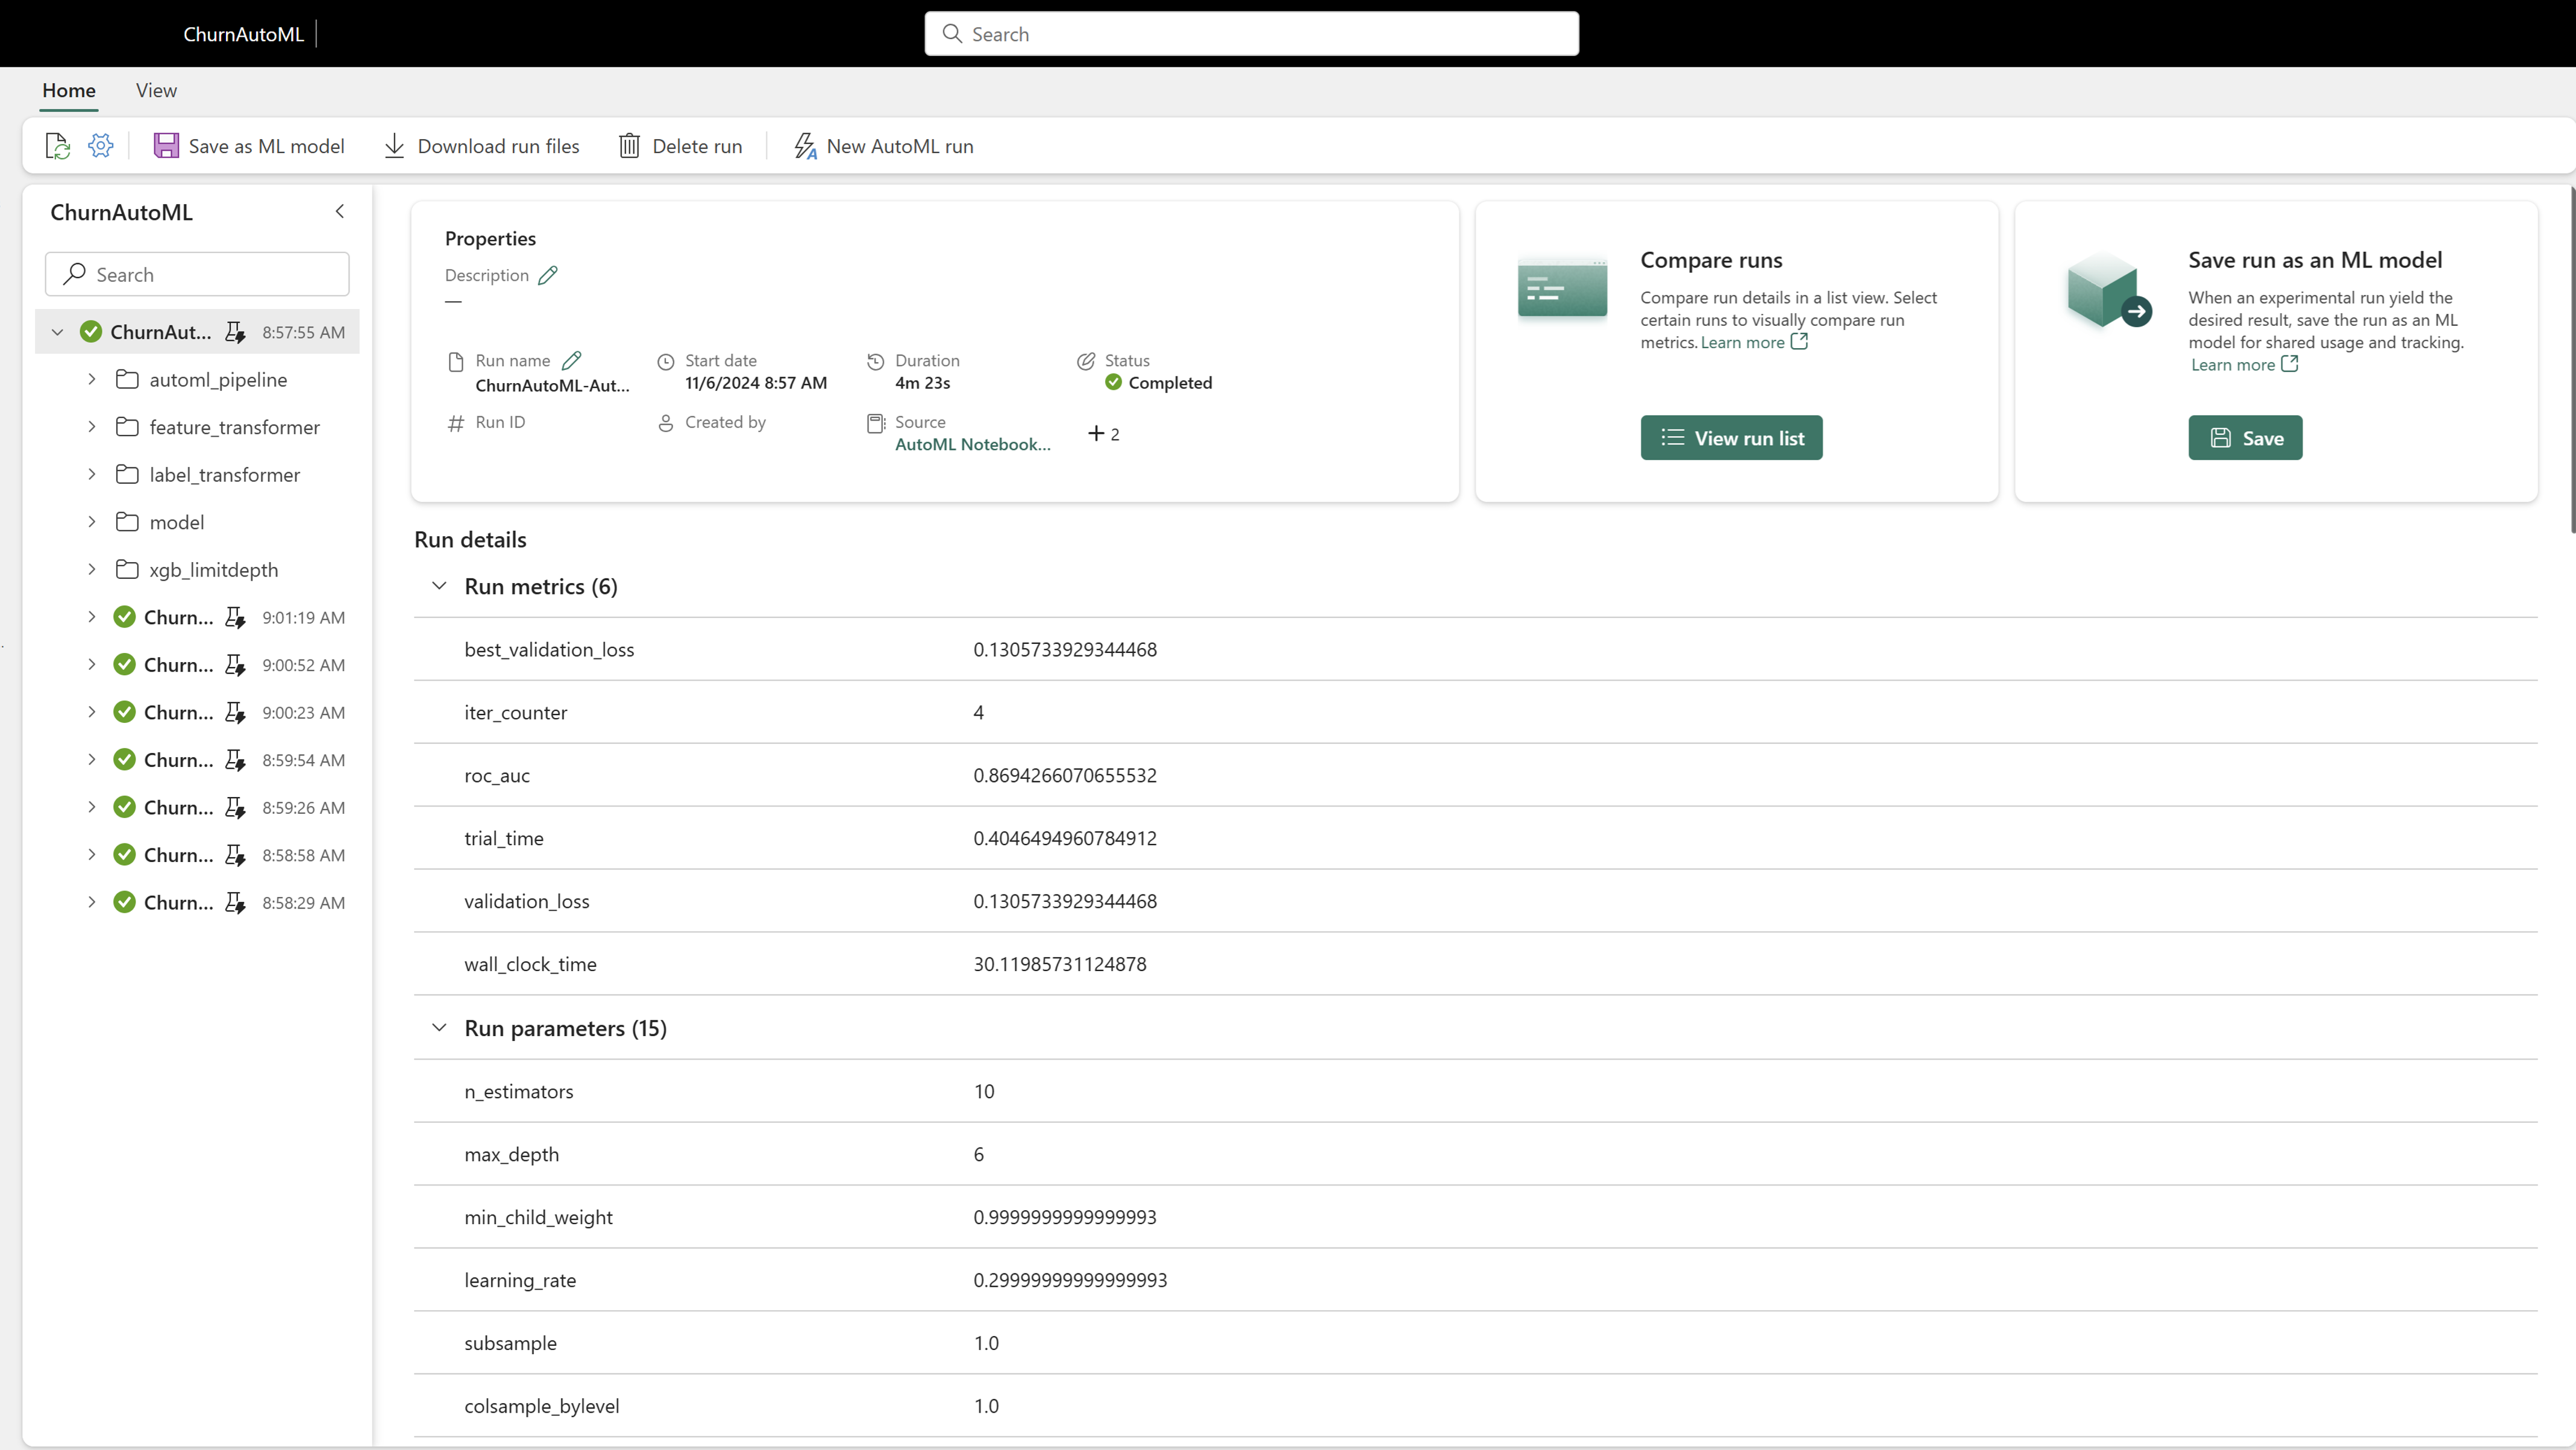Switch to the View tab
The image size is (2576, 1450).
pos(156,90)
